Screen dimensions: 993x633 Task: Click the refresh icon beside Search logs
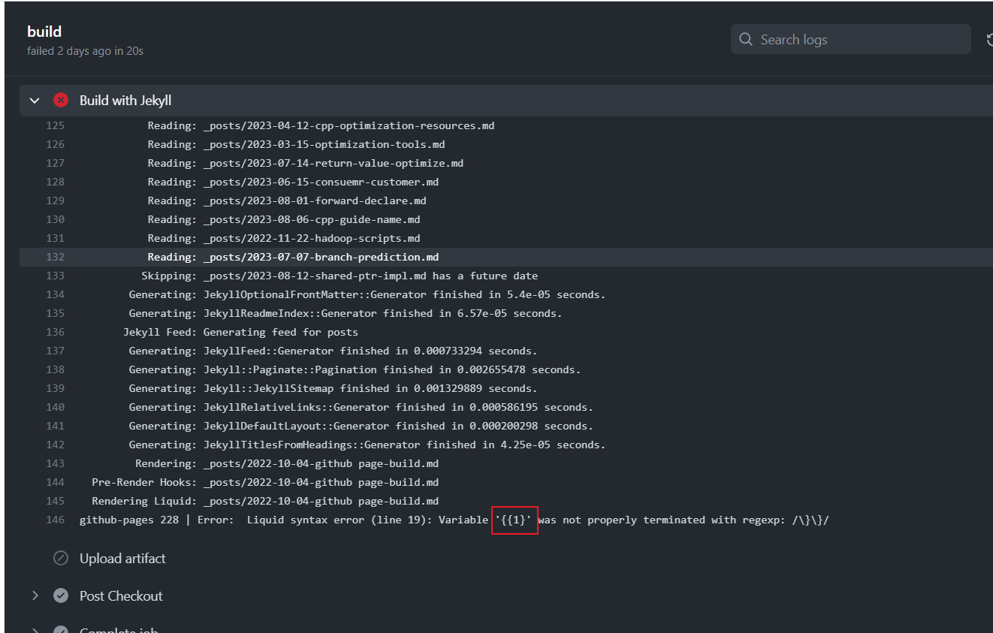[x=988, y=40]
